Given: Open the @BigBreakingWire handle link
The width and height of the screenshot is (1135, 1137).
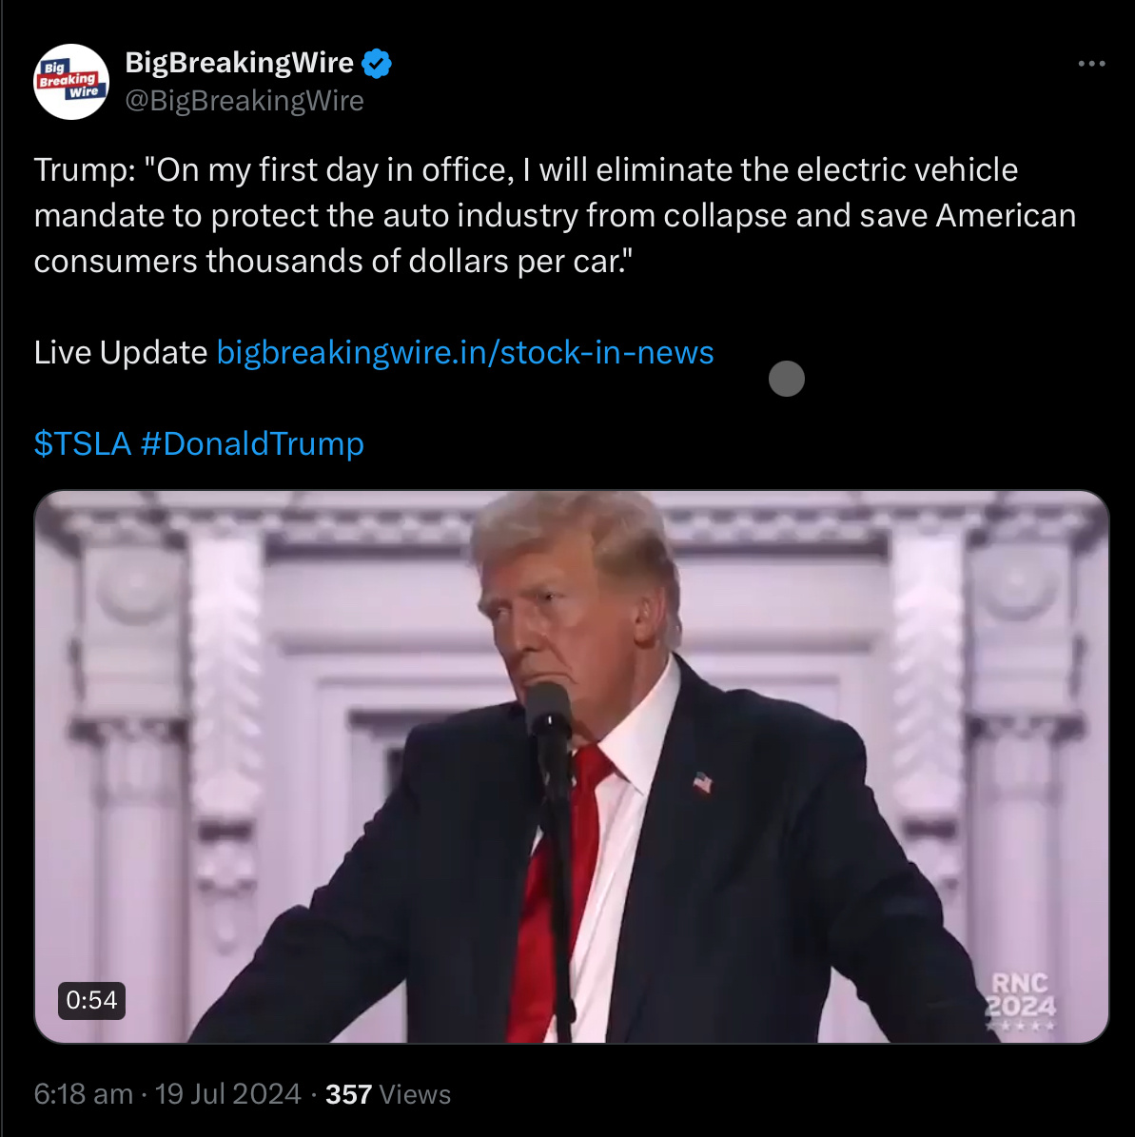Looking at the screenshot, I should (x=244, y=101).
